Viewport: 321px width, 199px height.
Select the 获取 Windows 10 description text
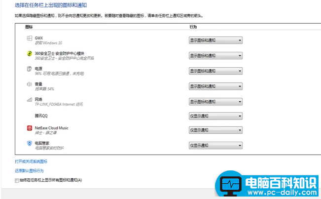(x=48, y=43)
